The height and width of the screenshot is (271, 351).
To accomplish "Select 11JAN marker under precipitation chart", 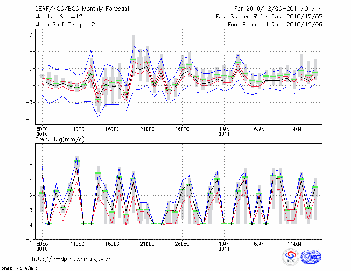I will [x=294, y=243].
